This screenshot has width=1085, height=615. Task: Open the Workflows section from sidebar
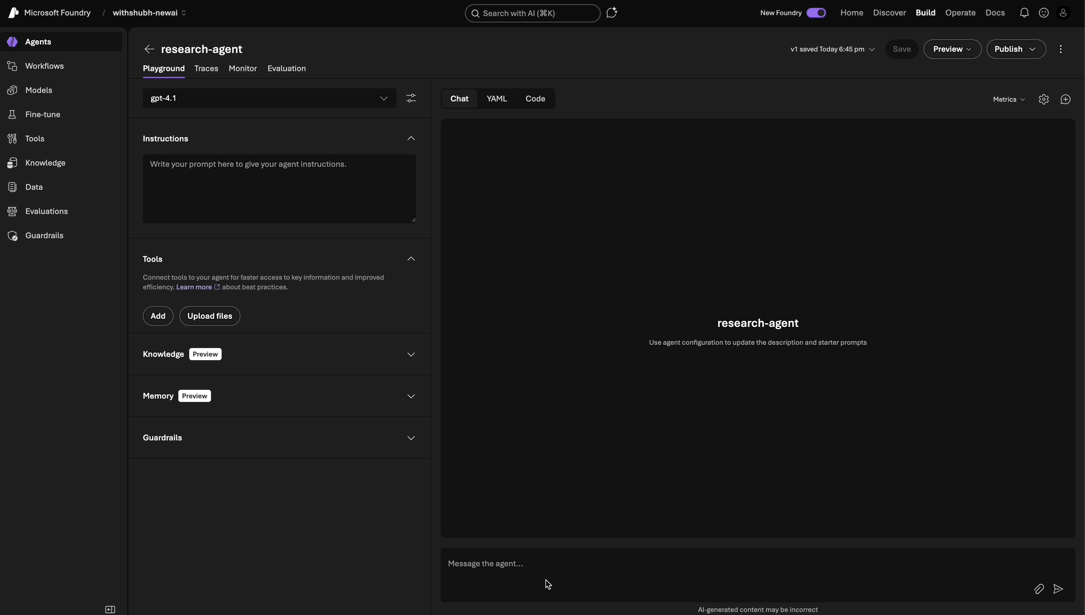tap(13, 66)
